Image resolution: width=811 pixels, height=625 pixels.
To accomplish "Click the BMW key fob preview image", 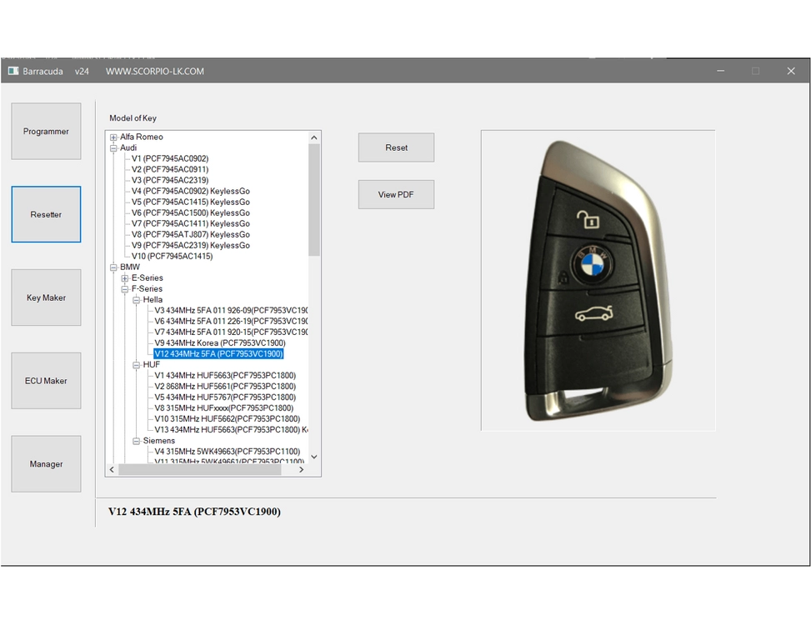I will click(598, 280).
